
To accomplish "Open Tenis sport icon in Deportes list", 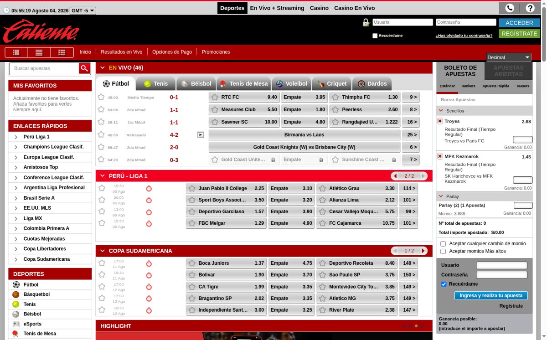I will point(16,304).
